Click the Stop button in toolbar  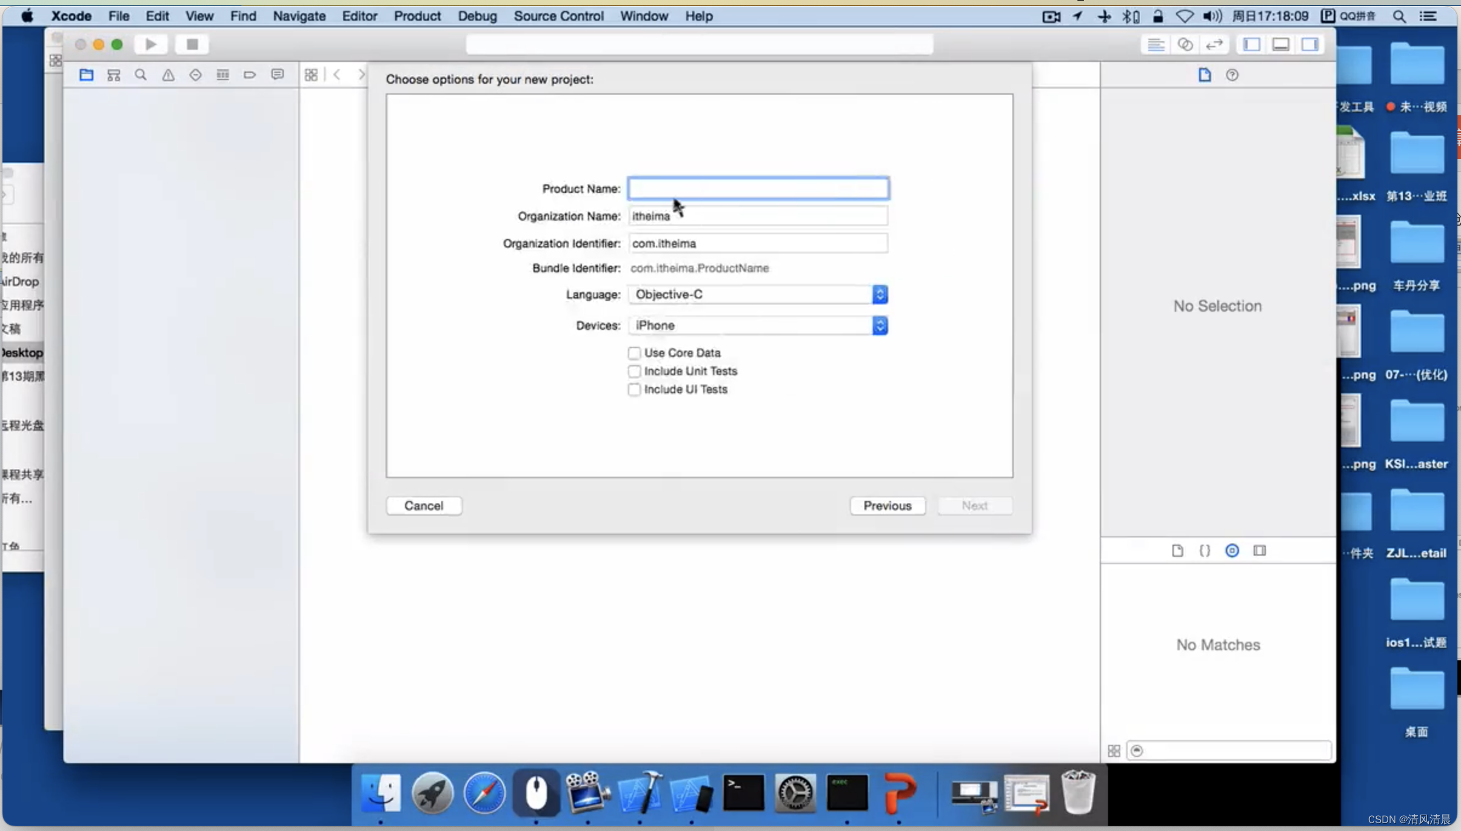tap(192, 44)
